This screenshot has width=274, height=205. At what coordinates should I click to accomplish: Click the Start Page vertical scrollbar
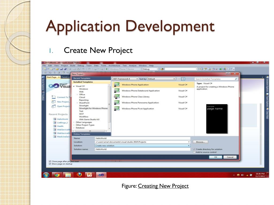tap(261, 134)
